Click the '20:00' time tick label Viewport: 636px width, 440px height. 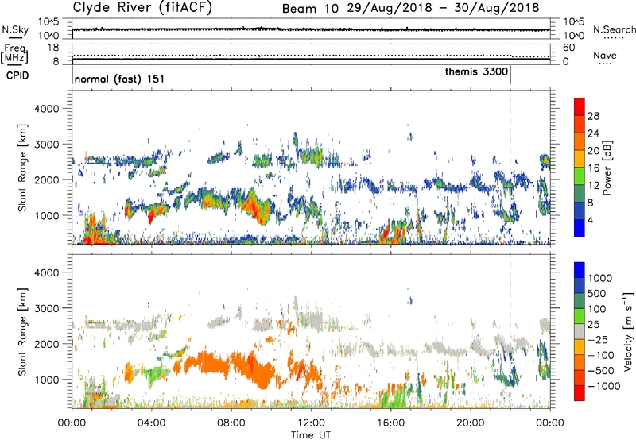[470, 423]
